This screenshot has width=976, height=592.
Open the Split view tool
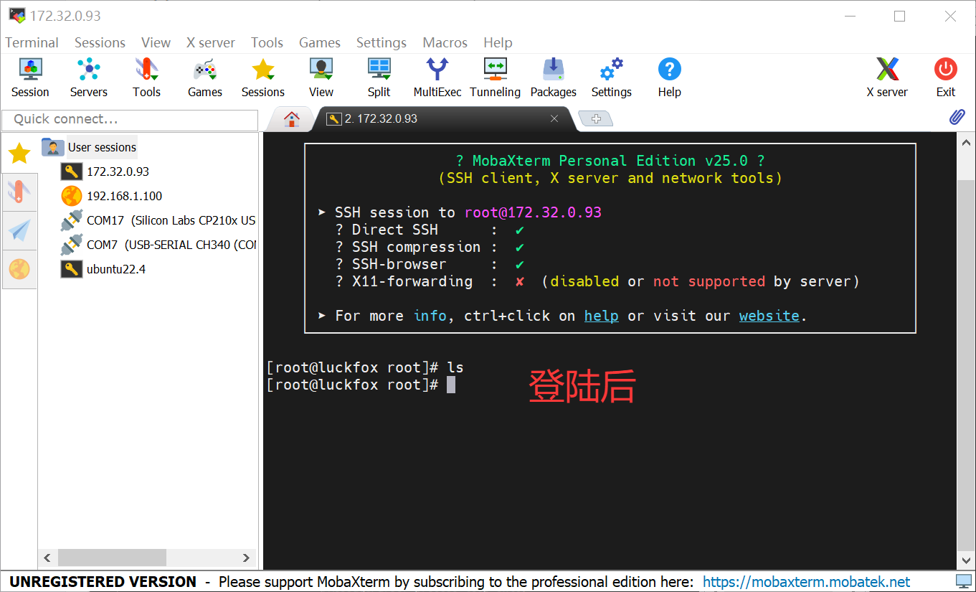tap(379, 75)
